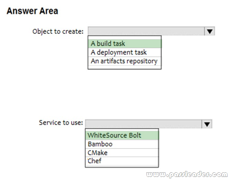The height and width of the screenshot is (180, 232).
Task: Click the word Area in the heading
Action: point(48,11)
